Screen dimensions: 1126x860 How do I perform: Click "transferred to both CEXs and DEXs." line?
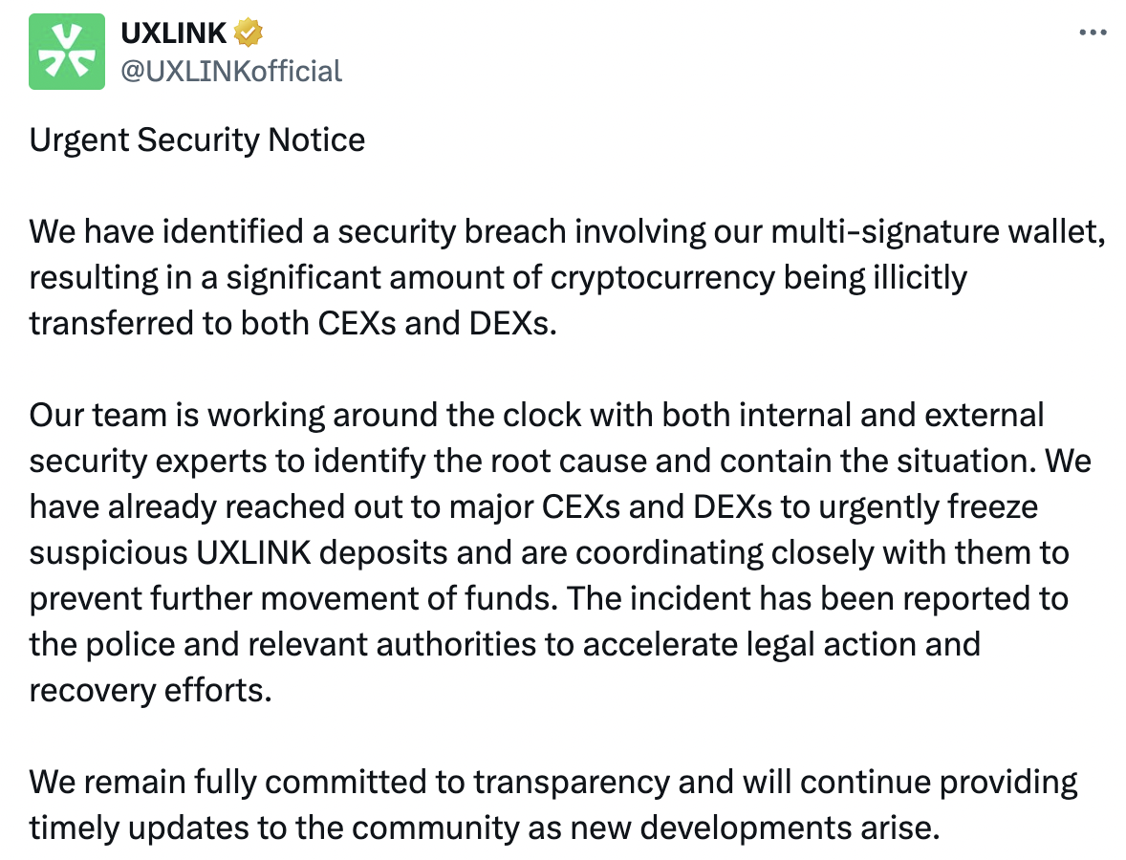293,324
